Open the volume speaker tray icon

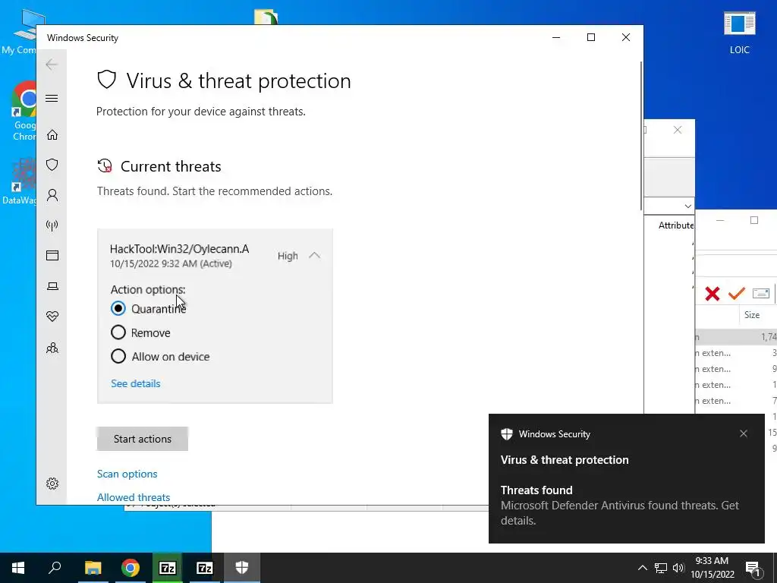[x=678, y=568]
